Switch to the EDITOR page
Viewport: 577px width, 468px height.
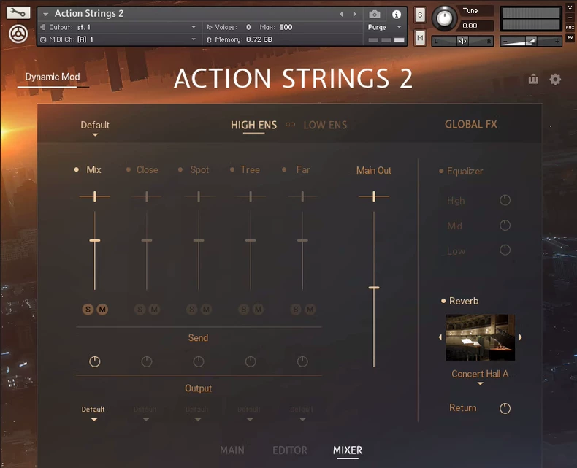pyautogui.click(x=290, y=450)
